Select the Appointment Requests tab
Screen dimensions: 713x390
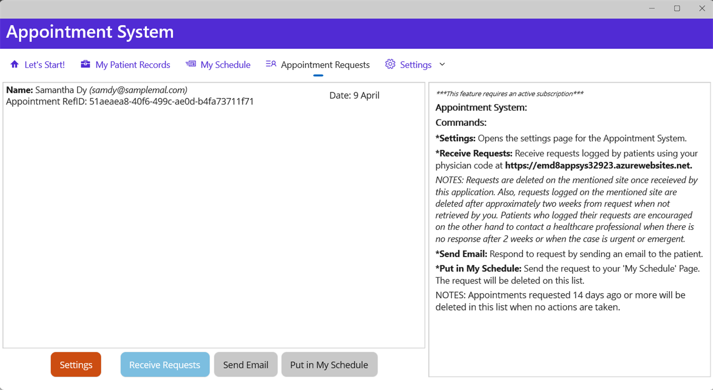(x=325, y=64)
